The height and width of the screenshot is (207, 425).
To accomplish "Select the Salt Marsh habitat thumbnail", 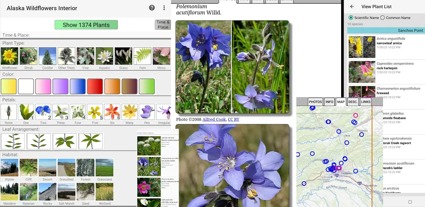I will click(66, 192).
